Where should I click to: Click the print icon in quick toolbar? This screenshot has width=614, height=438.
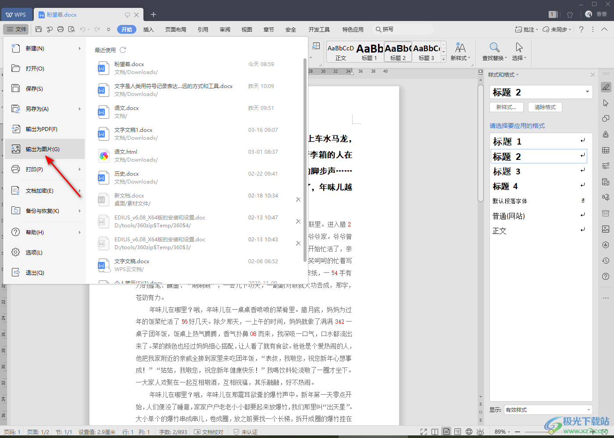tap(61, 29)
